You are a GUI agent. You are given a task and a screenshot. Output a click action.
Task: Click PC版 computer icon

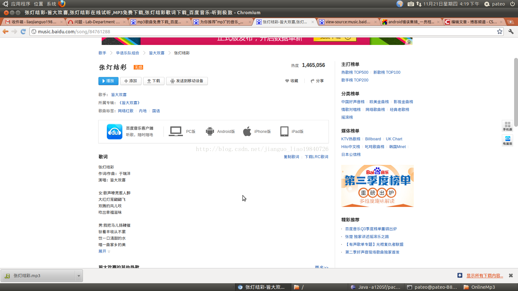click(x=176, y=131)
